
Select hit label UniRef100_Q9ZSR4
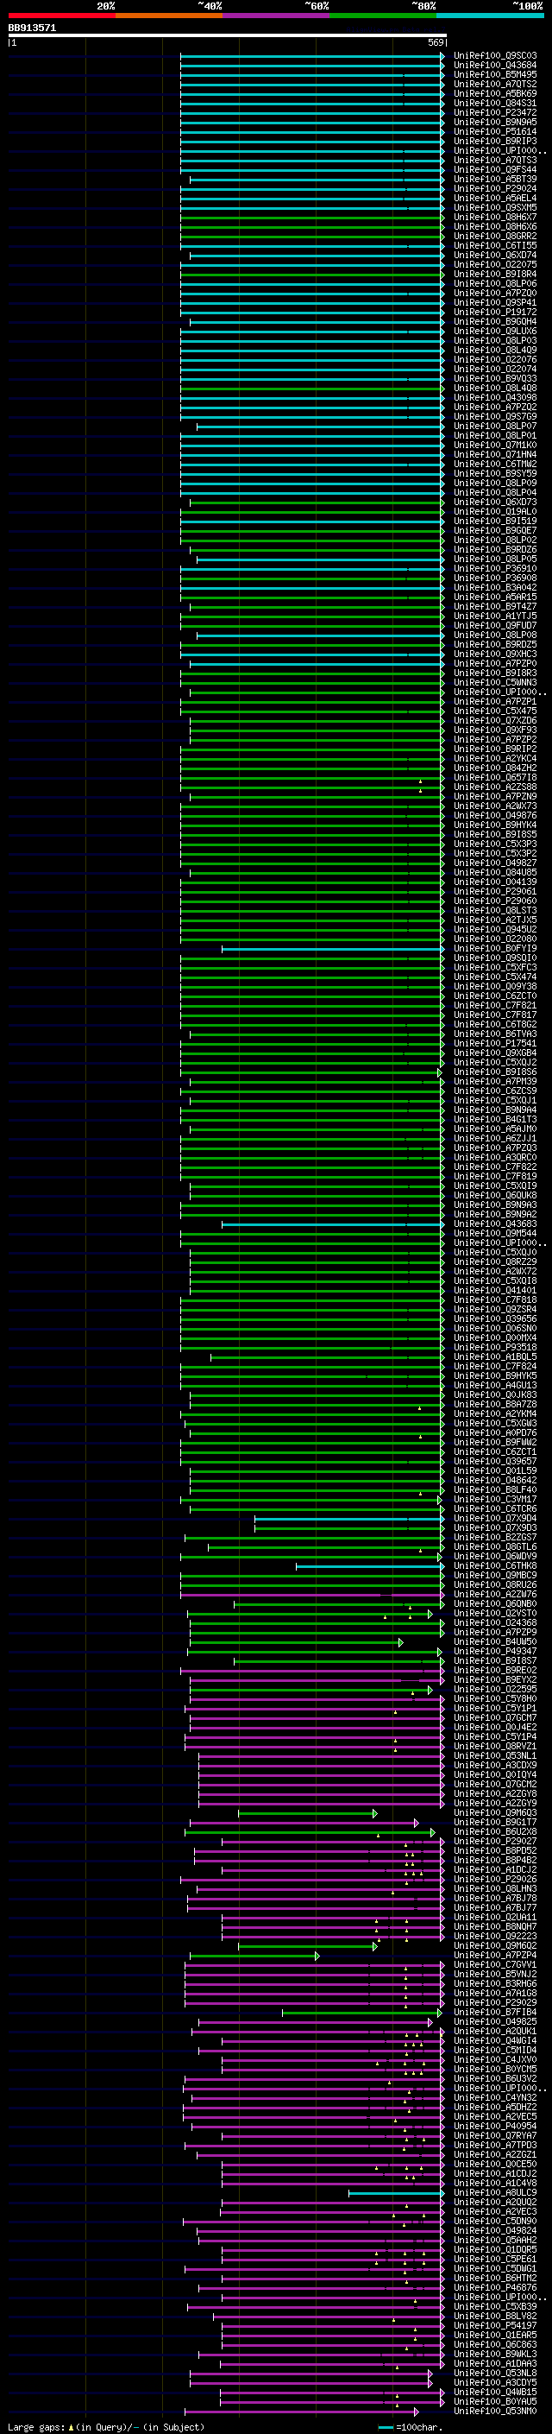pos(495,1310)
